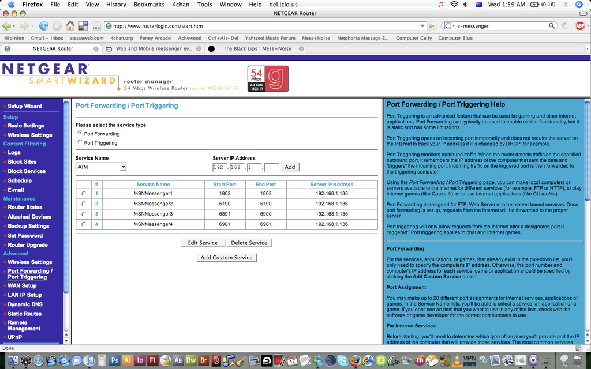Click the Adblock Plus ABP icon

click(580, 26)
